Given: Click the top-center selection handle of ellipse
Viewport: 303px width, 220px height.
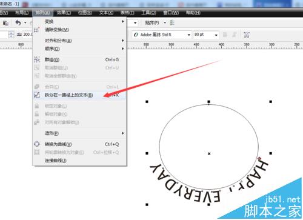Looking at the screenshot, I should (209, 102).
